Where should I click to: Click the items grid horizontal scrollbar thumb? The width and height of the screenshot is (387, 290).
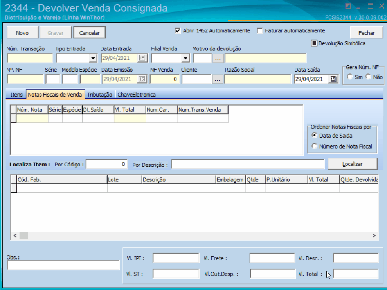pyautogui.click(x=24, y=236)
